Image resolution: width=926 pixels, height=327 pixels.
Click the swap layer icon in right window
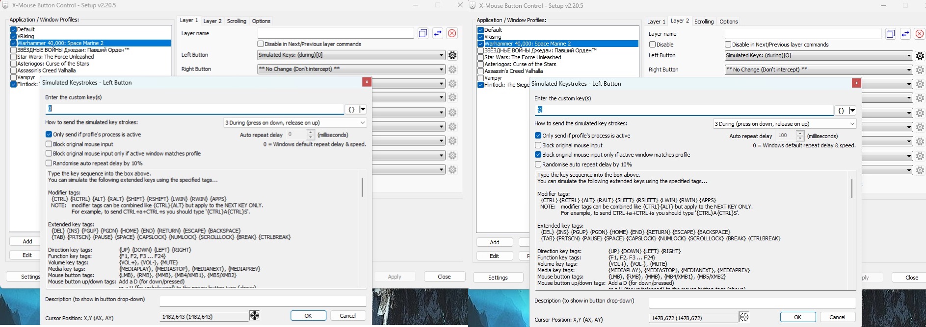tap(905, 34)
